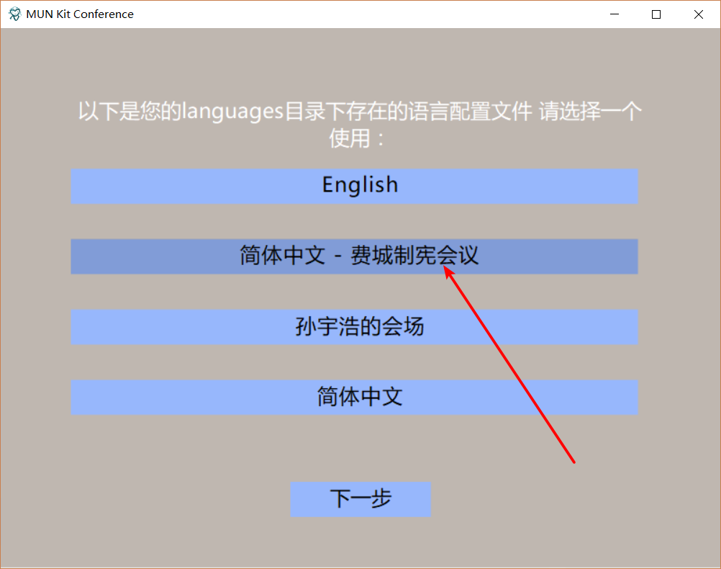Image resolution: width=721 pixels, height=569 pixels.
Task: Activate 孙宇浩的会场 as current language
Action: coord(354,326)
